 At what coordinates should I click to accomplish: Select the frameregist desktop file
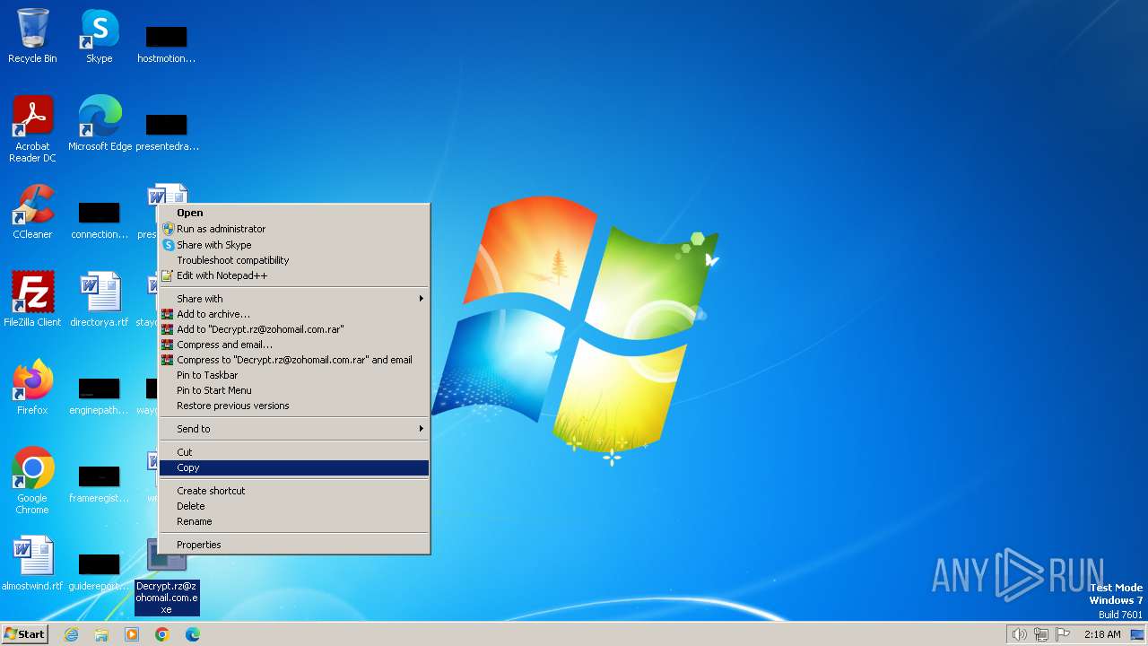point(100,483)
